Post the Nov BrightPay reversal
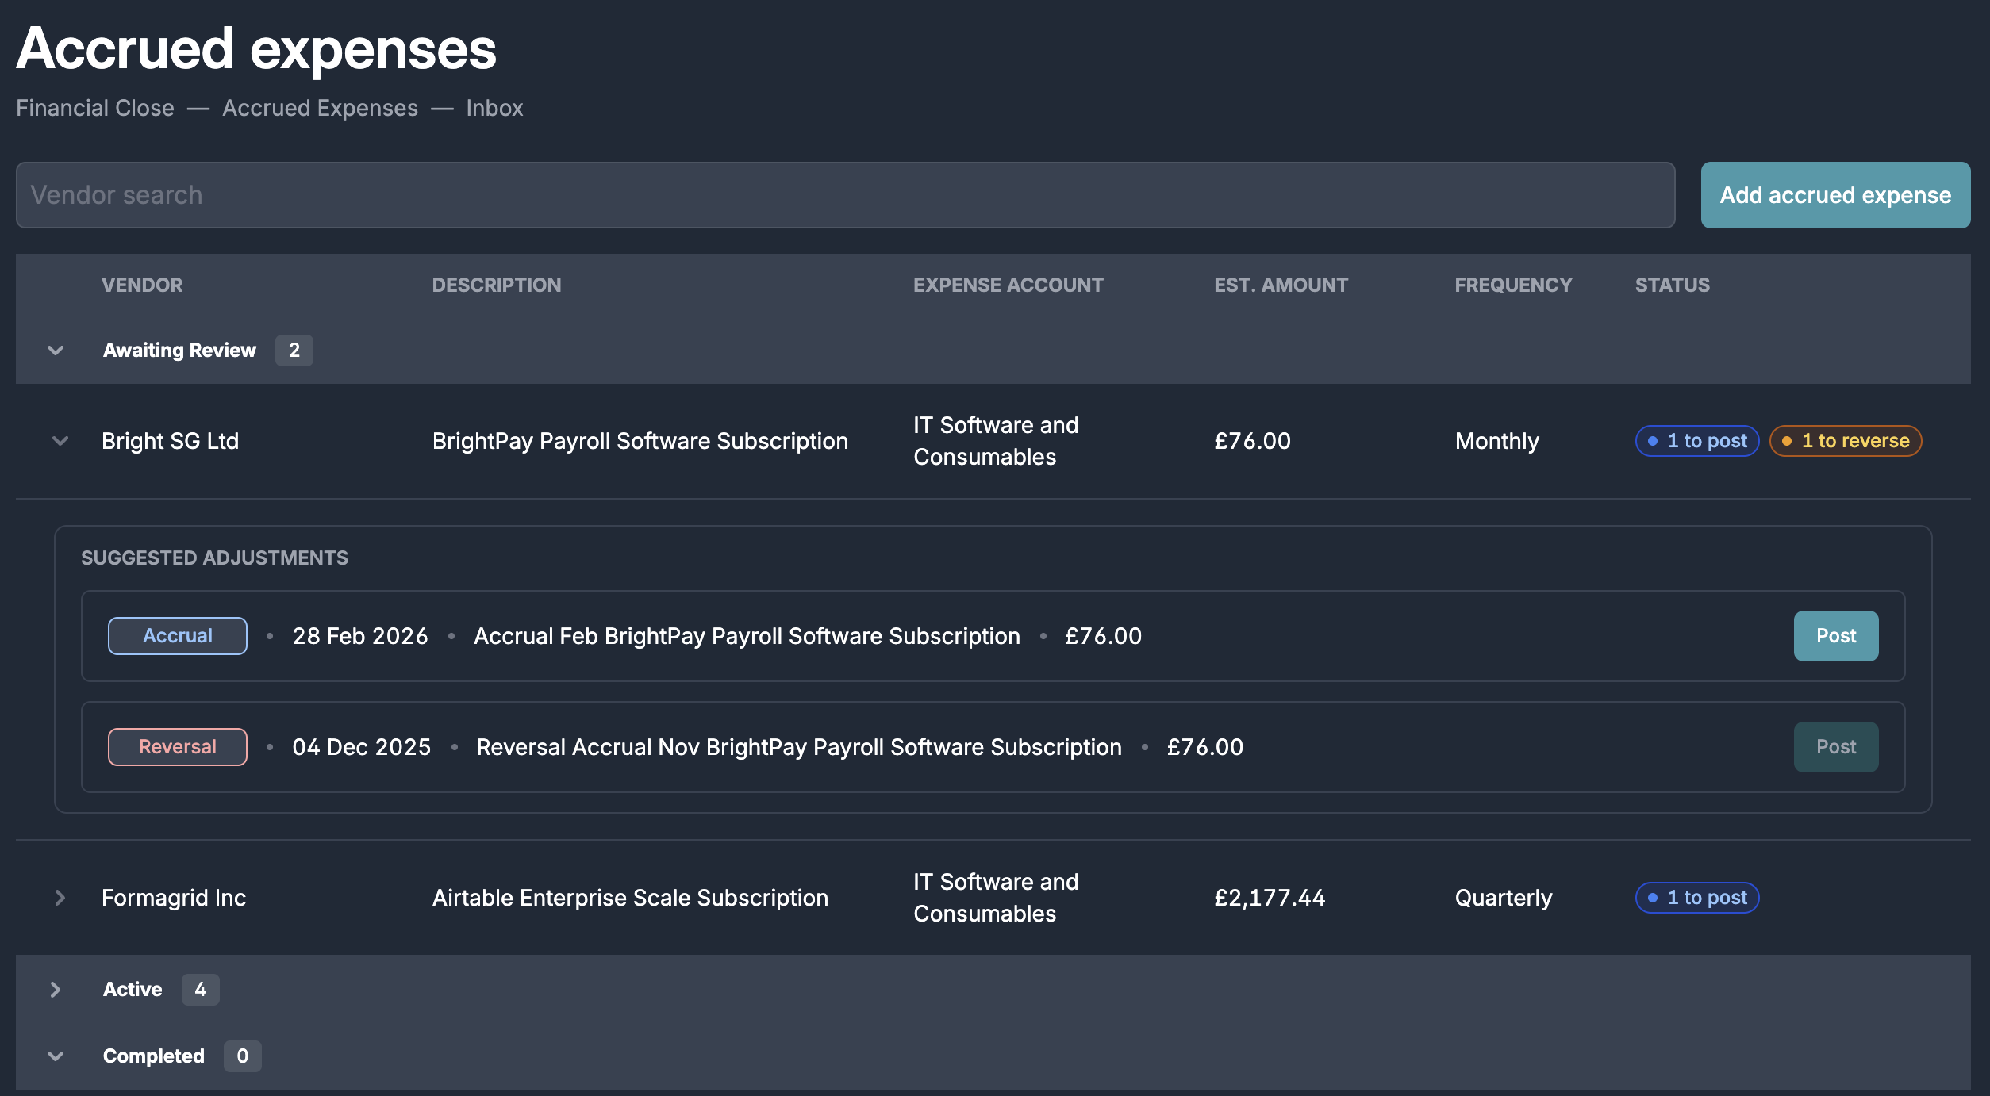The height and width of the screenshot is (1096, 1990). (1836, 747)
